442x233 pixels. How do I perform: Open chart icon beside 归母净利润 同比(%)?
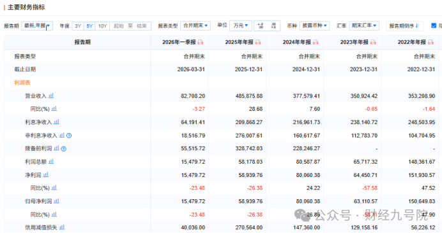[54, 214]
